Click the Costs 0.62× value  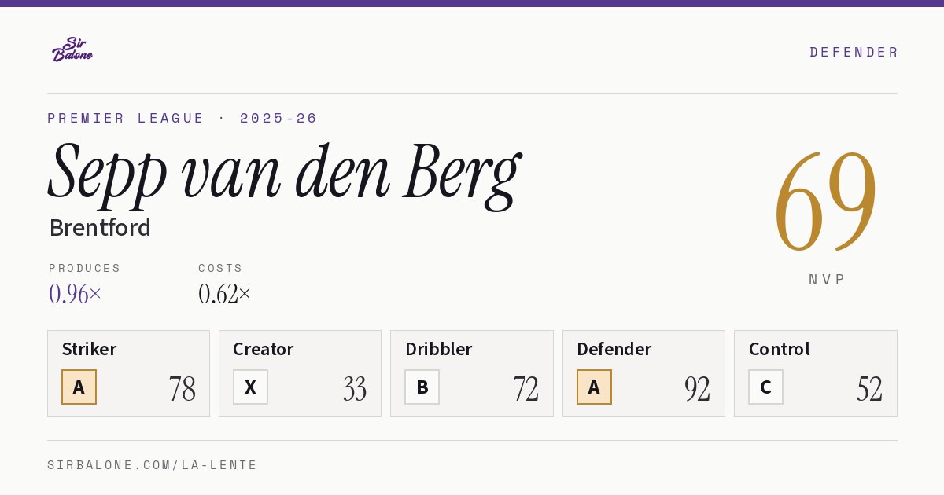pyautogui.click(x=224, y=294)
